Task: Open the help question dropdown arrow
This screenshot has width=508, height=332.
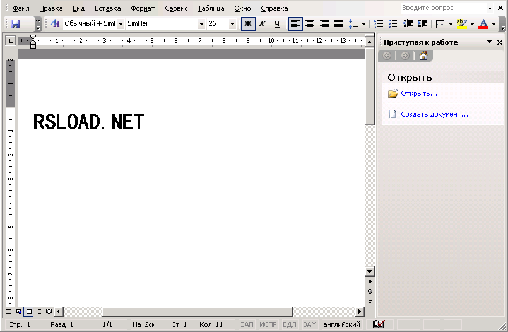Action: (x=490, y=8)
